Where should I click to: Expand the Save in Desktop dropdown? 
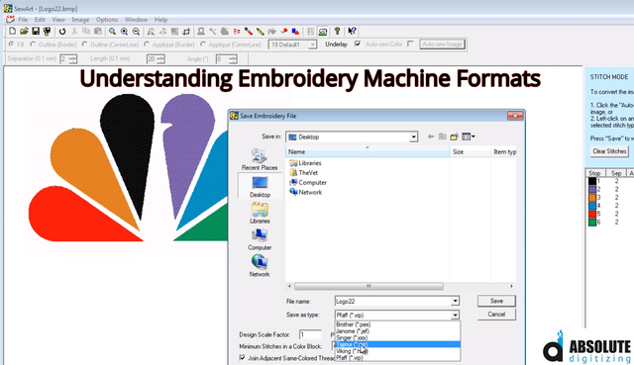pos(413,137)
